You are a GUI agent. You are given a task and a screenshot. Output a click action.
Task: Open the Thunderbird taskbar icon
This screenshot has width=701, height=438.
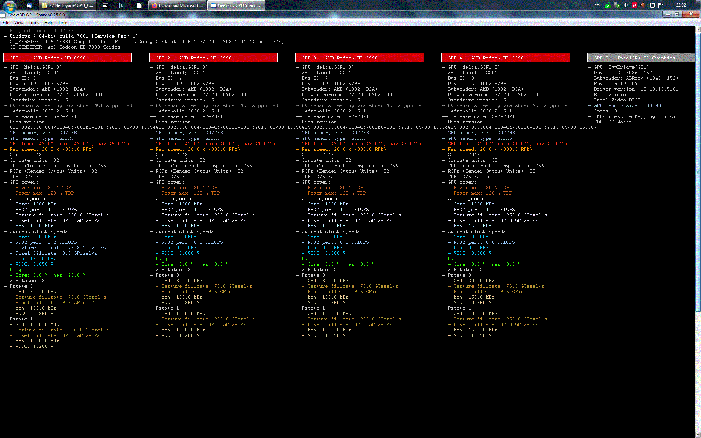tap(30, 5)
